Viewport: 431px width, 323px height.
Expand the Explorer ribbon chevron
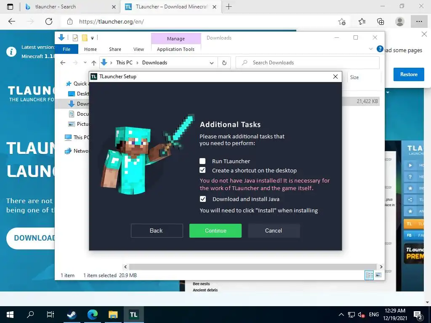click(x=370, y=49)
